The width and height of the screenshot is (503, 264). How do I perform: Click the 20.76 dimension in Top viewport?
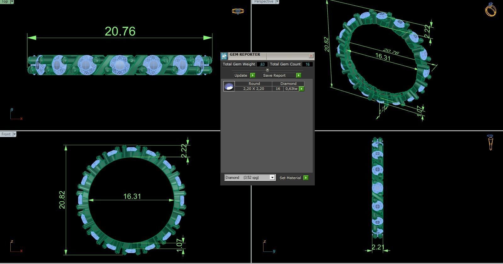[120, 31]
